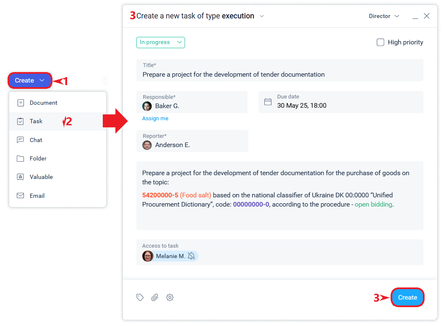This screenshot has width=446, height=326.
Task: Click the Assign me link
Action: click(155, 119)
